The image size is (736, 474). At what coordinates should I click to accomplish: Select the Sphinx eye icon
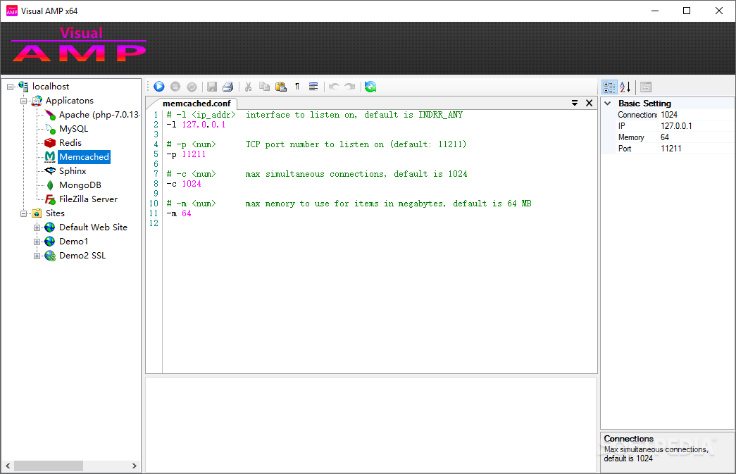point(50,171)
